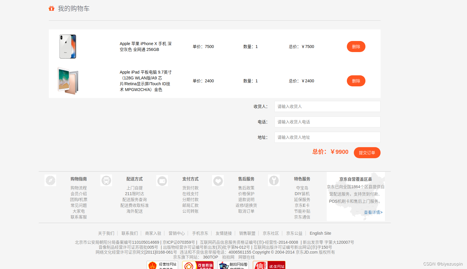Open 商家入驻 in the footer menu

click(153, 233)
